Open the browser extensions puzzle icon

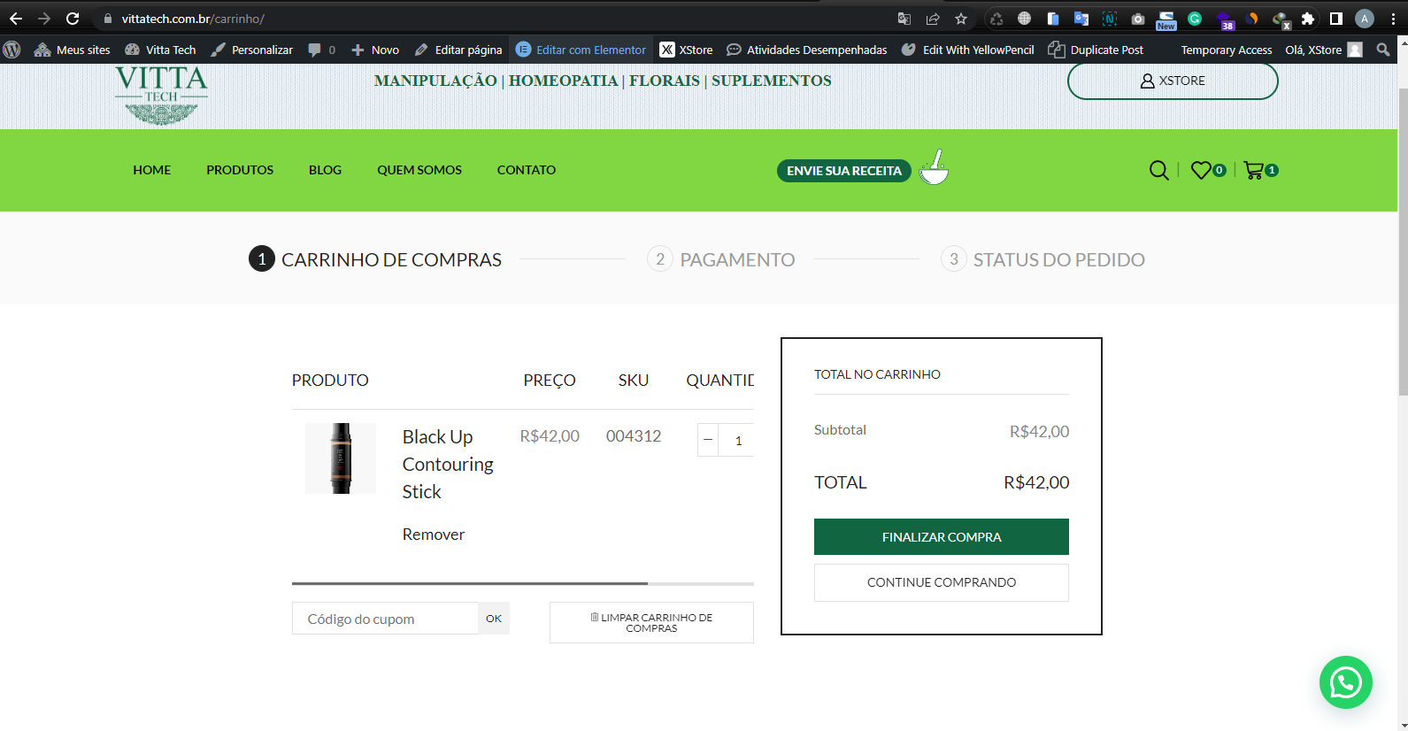point(1308,19)
